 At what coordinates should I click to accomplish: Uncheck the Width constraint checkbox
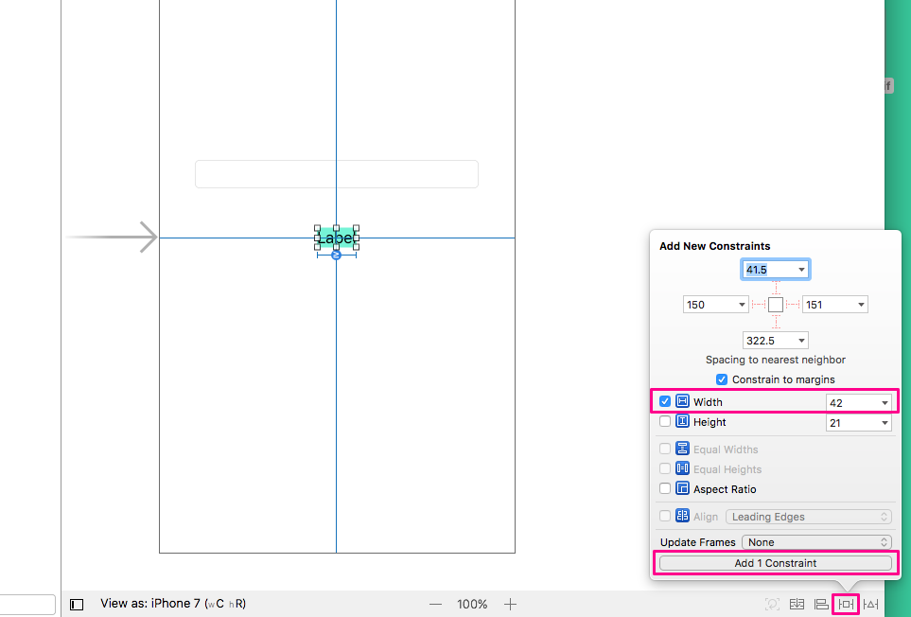click(x=664, y=400)
